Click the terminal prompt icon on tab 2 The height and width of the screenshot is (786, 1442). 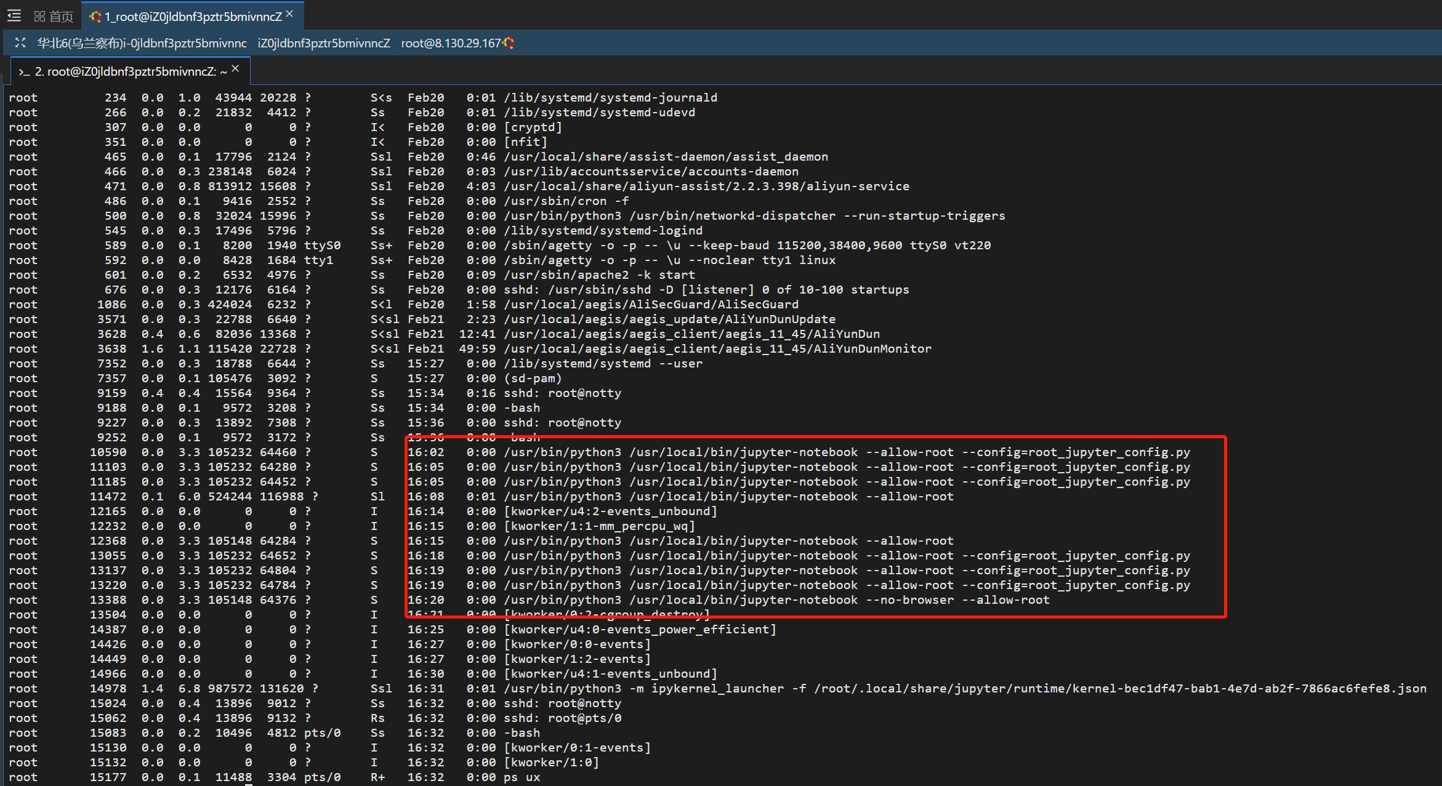(24, 72)
